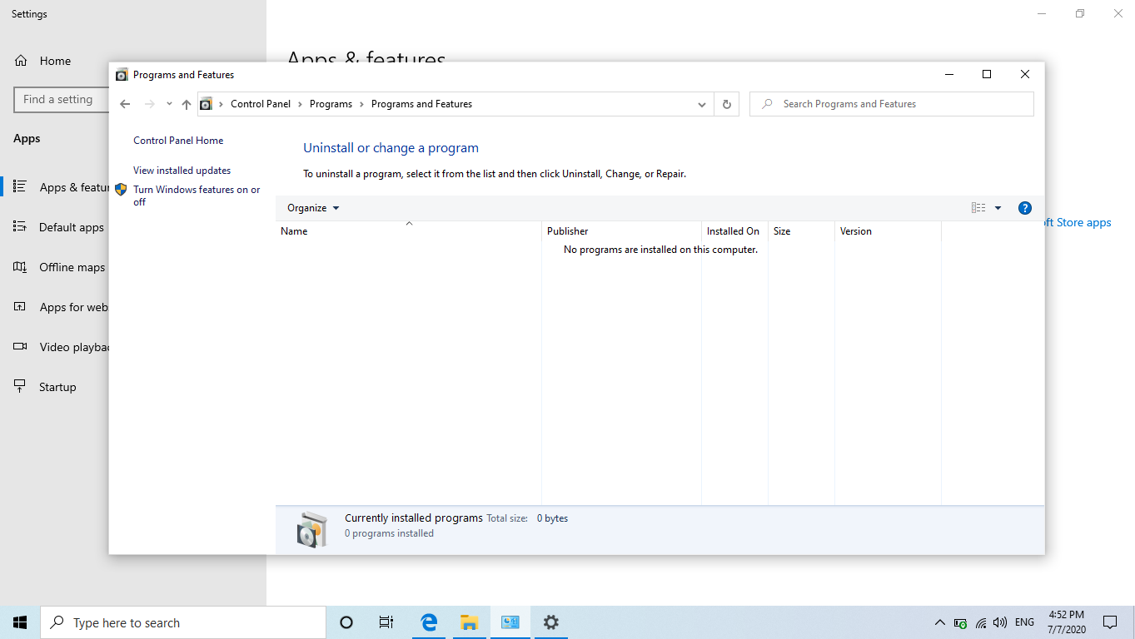Refresh the Programs and Features list

[x=726, y=104]
